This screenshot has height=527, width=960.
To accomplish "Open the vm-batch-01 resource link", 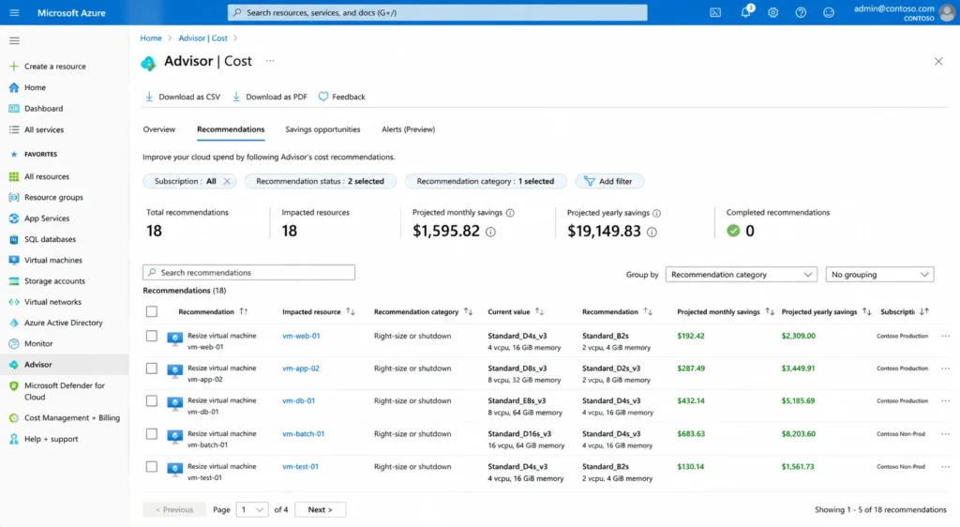I will click(303, 434).
